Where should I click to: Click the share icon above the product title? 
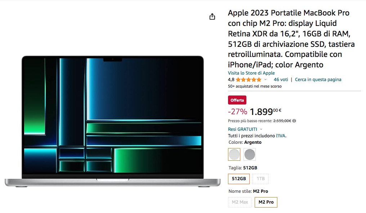212,17
